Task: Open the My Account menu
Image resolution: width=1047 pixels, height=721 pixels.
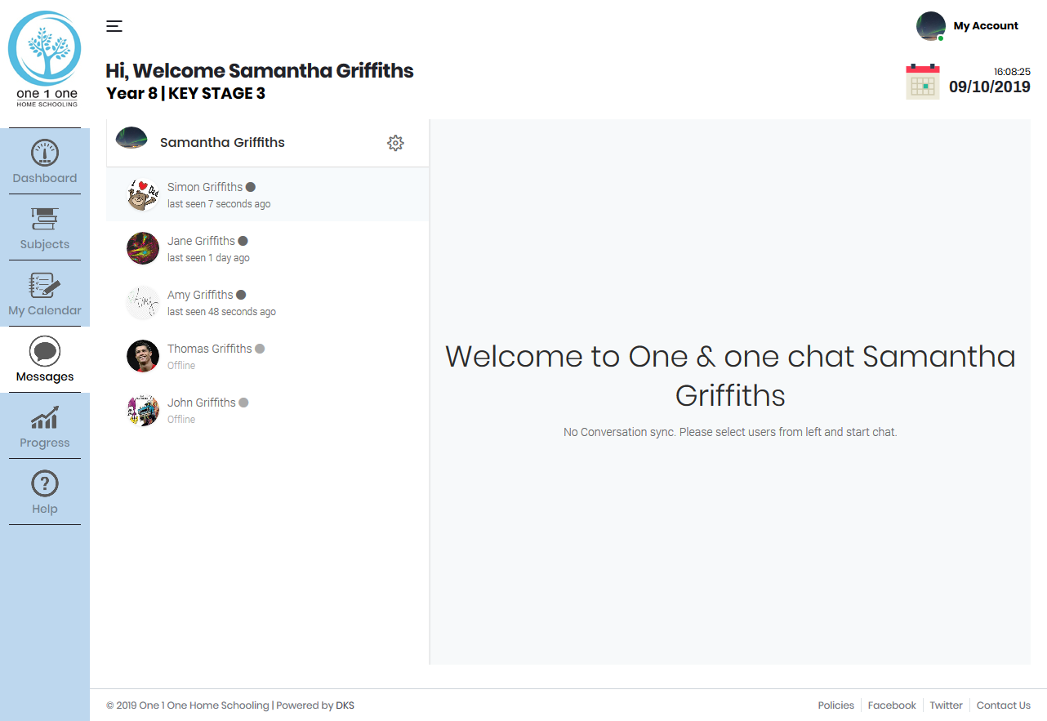Action: 969,26
